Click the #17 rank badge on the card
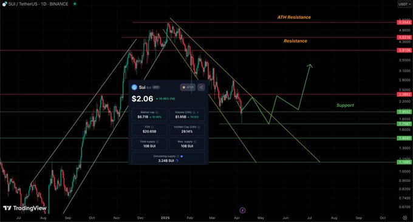413x222 pixels. pyautogui.click(x=156, y=87)
